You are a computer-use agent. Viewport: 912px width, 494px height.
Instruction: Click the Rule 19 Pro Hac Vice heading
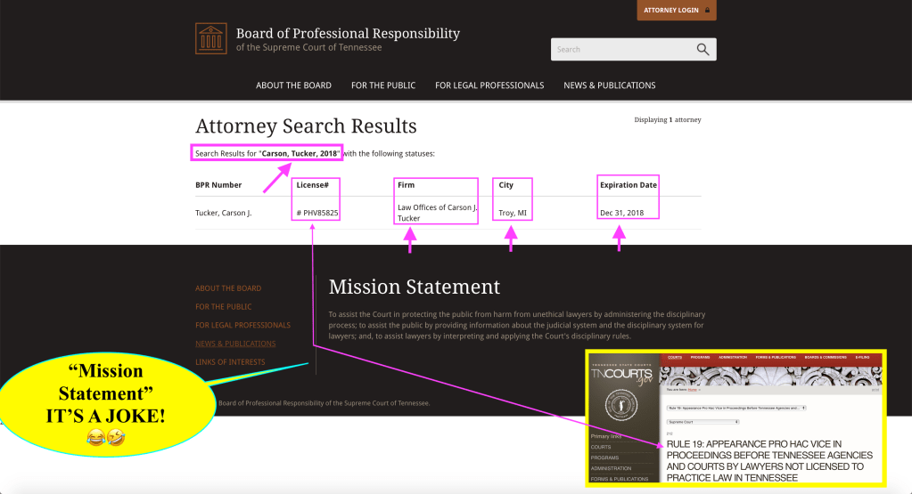(x=769, y=461)
